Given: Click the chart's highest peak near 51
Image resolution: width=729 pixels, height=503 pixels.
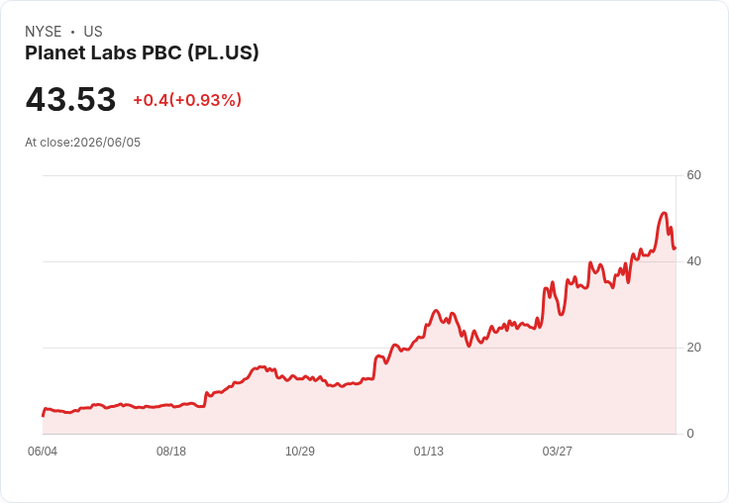Looking at the screenshot, I should (664, 213).
